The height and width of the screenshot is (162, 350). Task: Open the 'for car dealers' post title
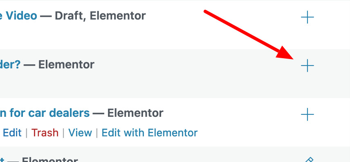[45, 113]
